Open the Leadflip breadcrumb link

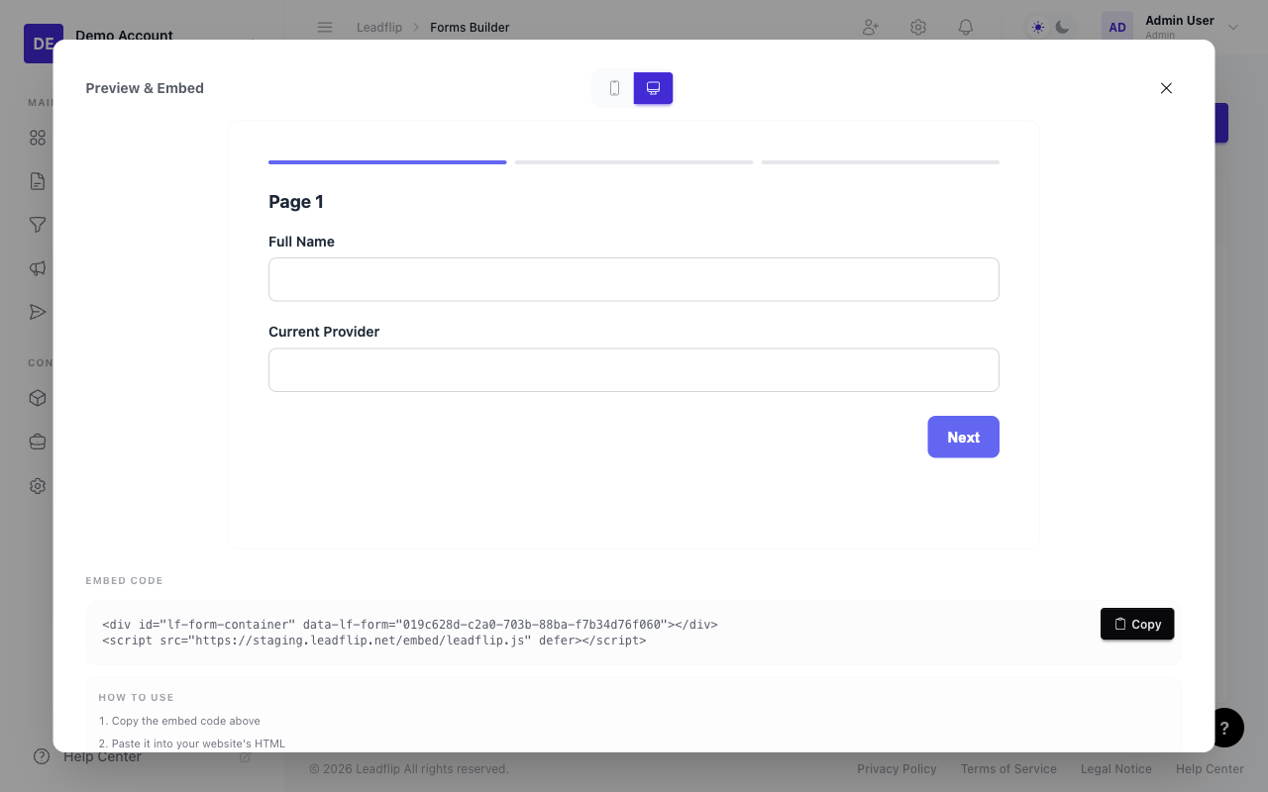pyautogui.click(x=379, y=28)
